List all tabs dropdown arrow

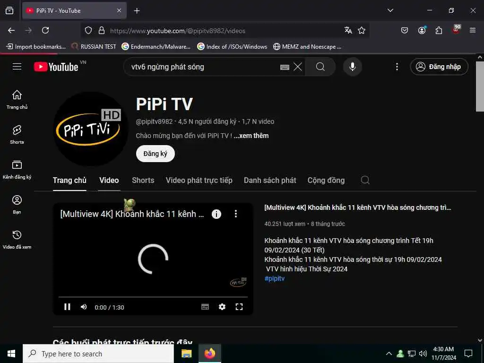[390, 10]
